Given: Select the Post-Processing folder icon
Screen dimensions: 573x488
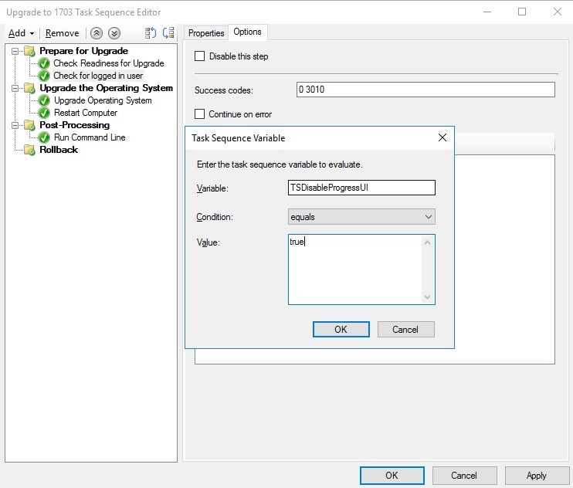Looking at the screenshot, I should pyautogui.click(x=29, y=125).
